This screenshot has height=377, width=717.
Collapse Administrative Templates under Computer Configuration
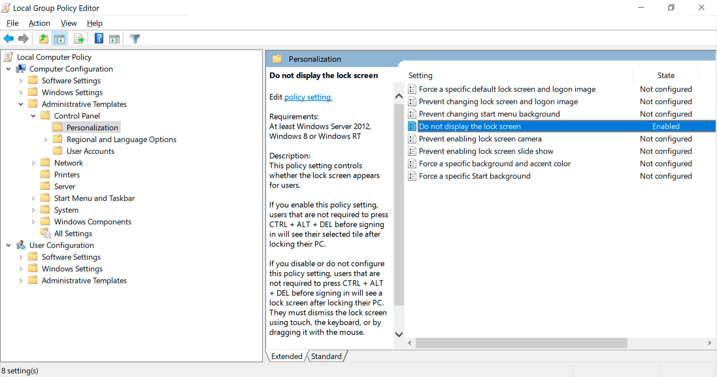click(21, 104)
